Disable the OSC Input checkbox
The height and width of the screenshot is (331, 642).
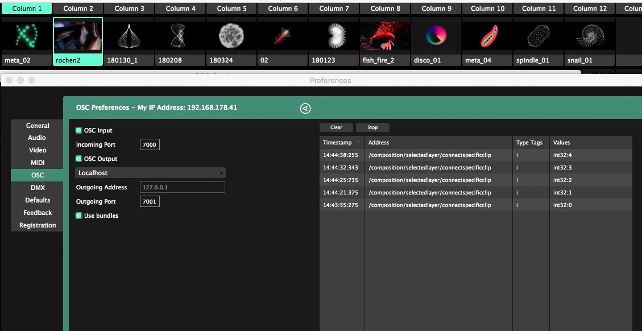tap(79, 131)
